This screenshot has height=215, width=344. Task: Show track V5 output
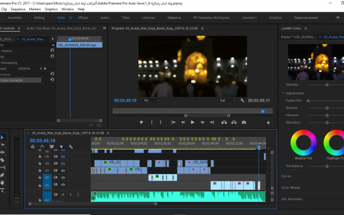tap(63, 156)
